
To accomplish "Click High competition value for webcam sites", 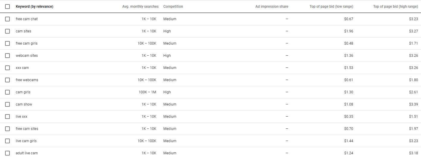I will click(167, 56).
